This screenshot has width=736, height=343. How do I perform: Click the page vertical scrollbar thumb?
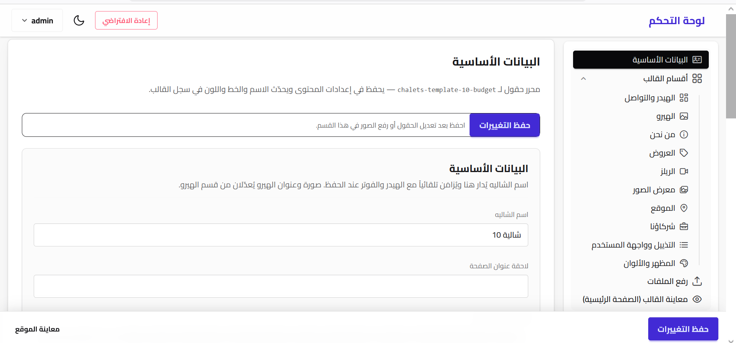[x=731, y=66]
